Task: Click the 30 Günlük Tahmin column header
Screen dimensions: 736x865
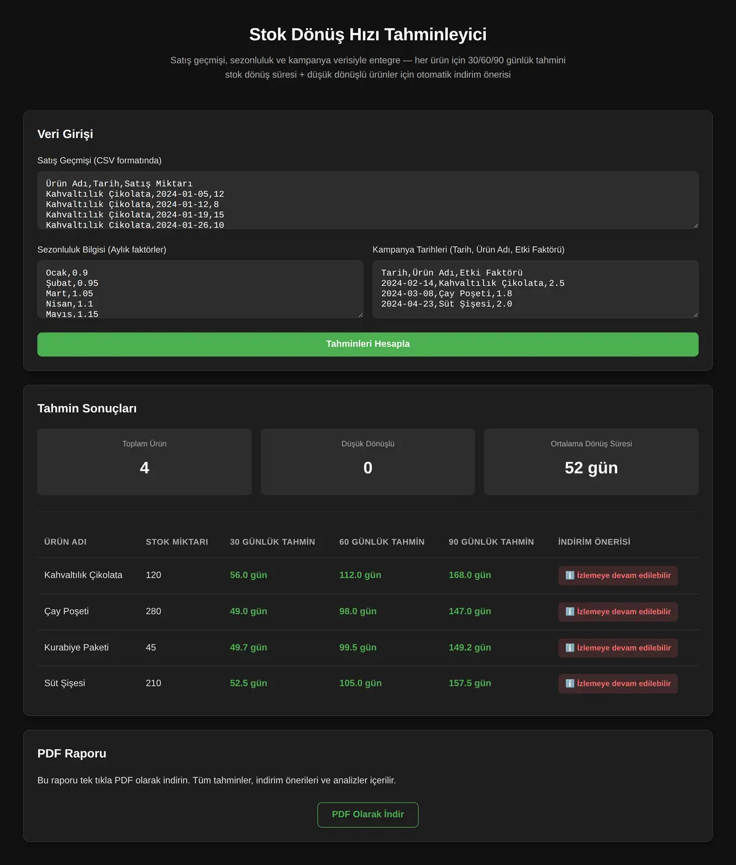Action: [x=272, y=542]
